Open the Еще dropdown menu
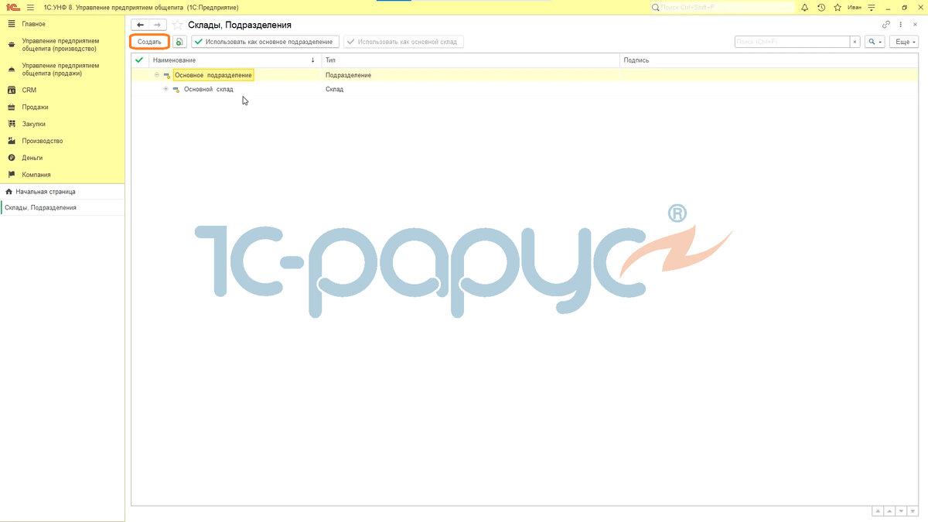 [x=906, y=42]
